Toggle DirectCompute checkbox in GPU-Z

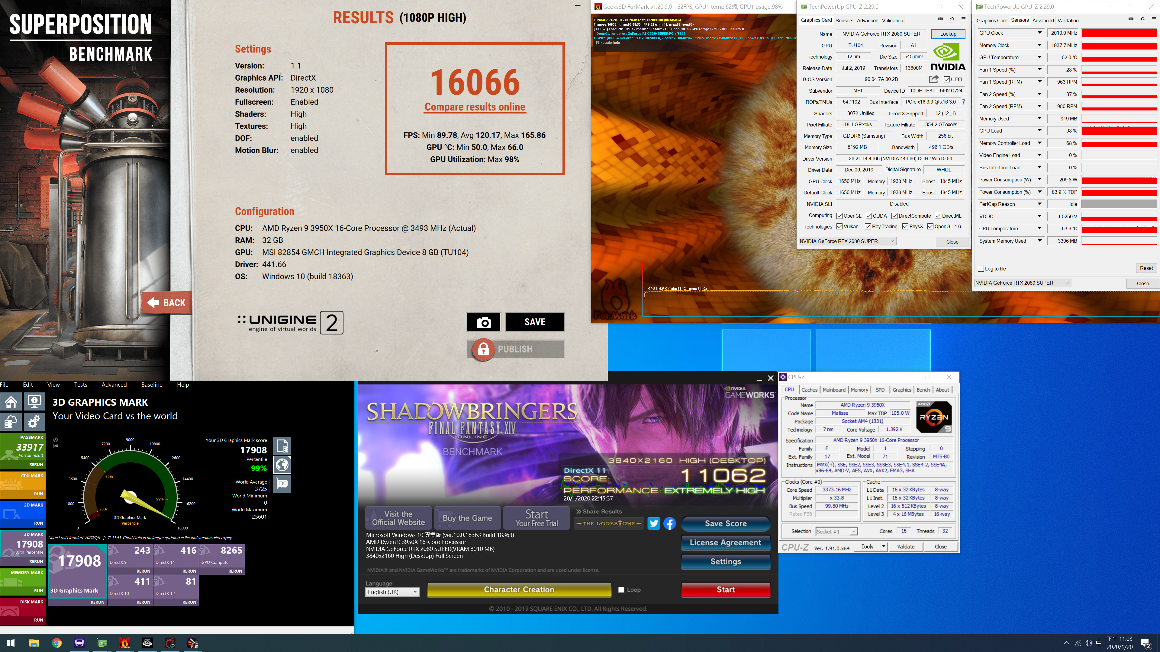894,216
